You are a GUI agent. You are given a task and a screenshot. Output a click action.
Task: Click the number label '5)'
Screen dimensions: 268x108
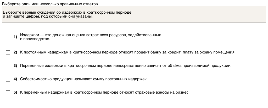click(x=15, y=92)
